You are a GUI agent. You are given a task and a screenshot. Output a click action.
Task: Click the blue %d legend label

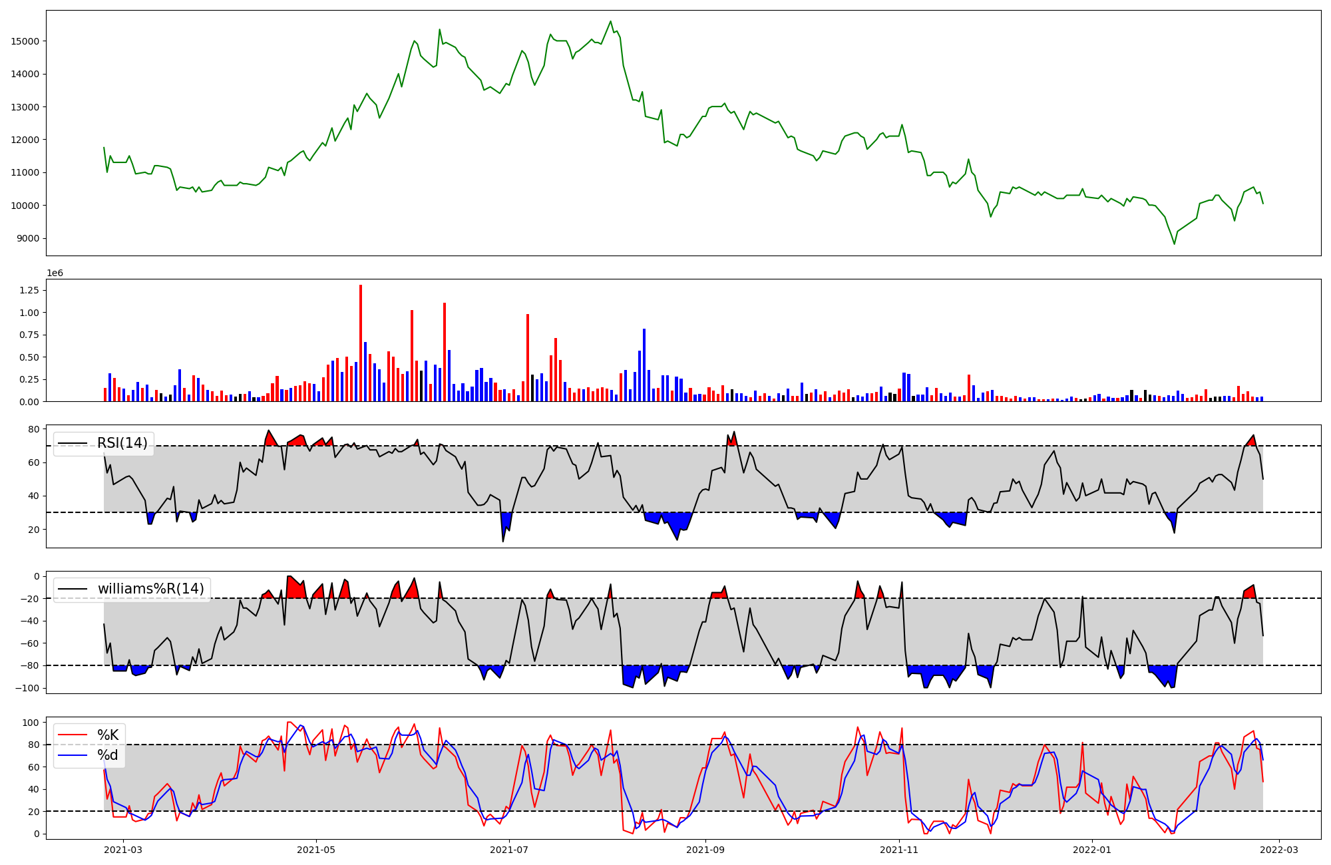coord(107,755)
